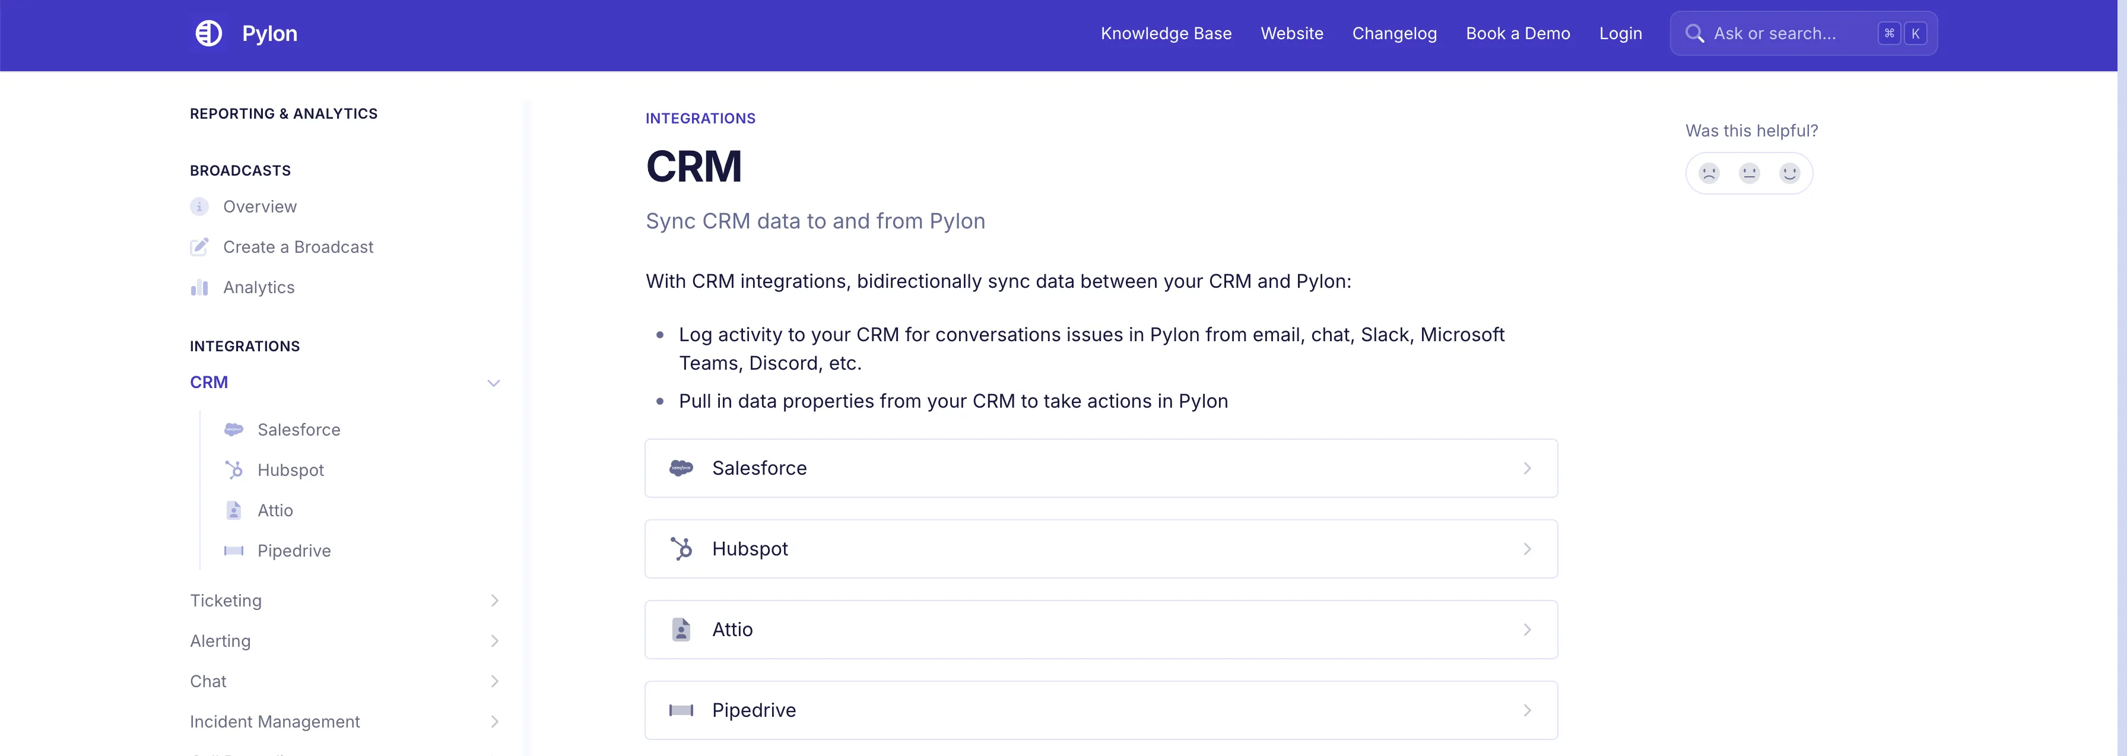
Task: Open Website link in top navigation
Action: point(1291,34)
